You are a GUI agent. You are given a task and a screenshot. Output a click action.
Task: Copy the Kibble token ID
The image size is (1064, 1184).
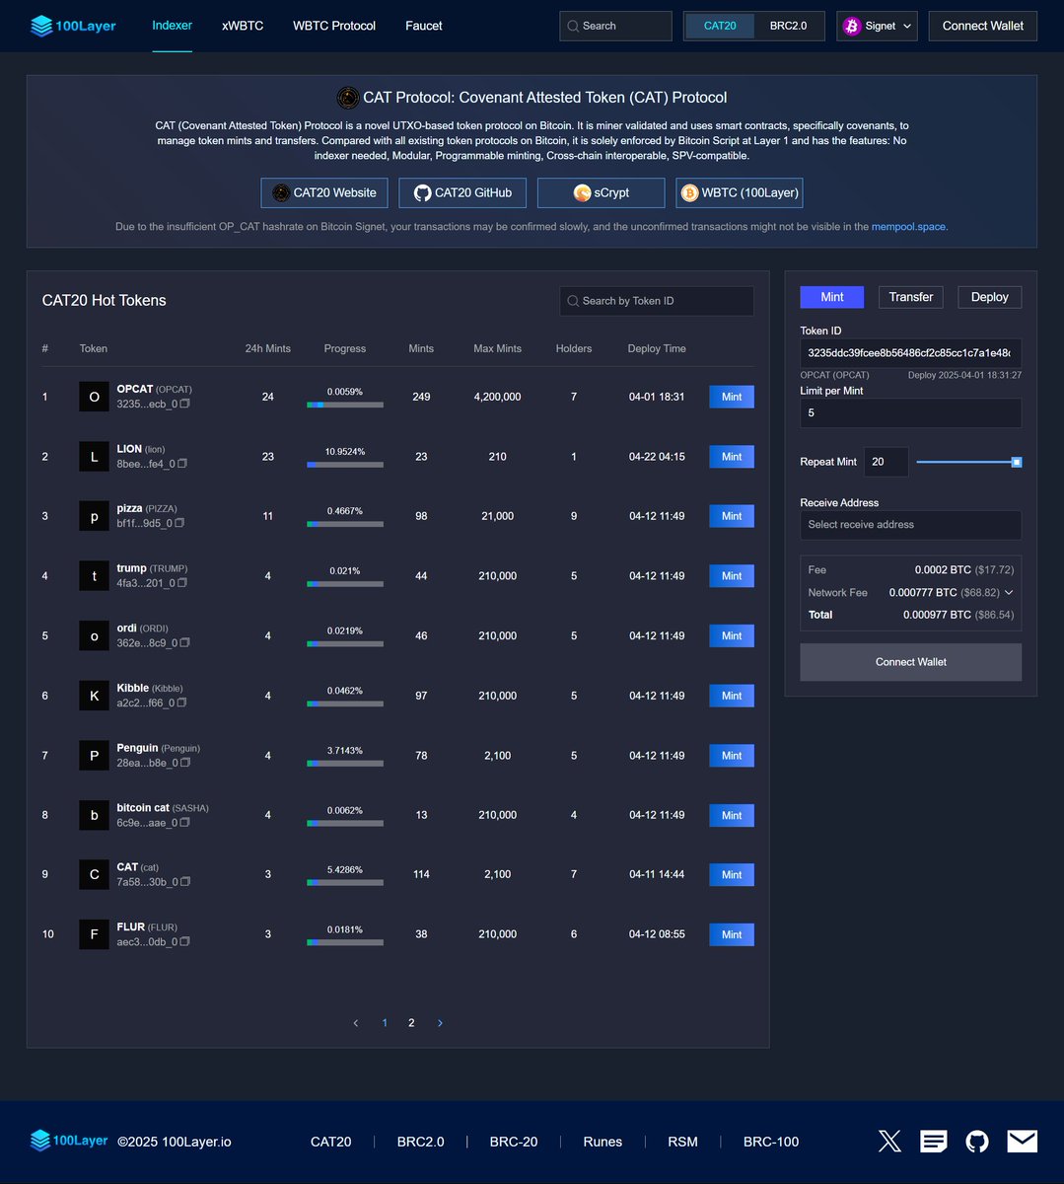tap(181, 703)
